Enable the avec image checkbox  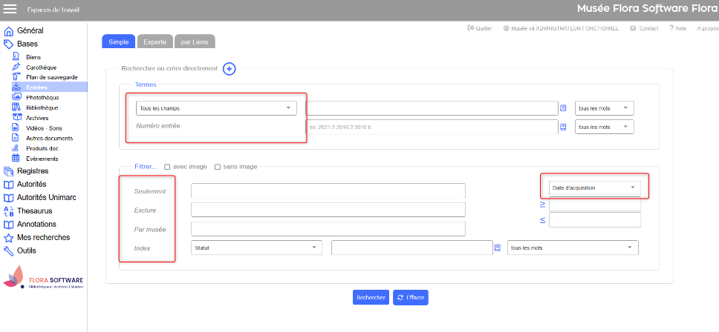pyautogui.click(x=168, y=167)
